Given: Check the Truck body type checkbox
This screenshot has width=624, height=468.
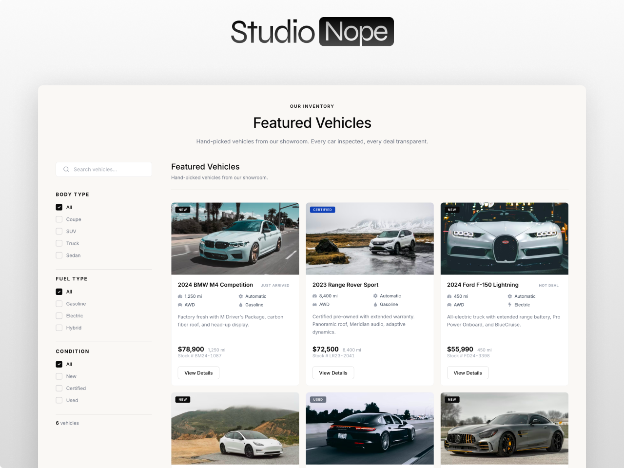Looking at the screenshot, I should [x=58, y=243].
